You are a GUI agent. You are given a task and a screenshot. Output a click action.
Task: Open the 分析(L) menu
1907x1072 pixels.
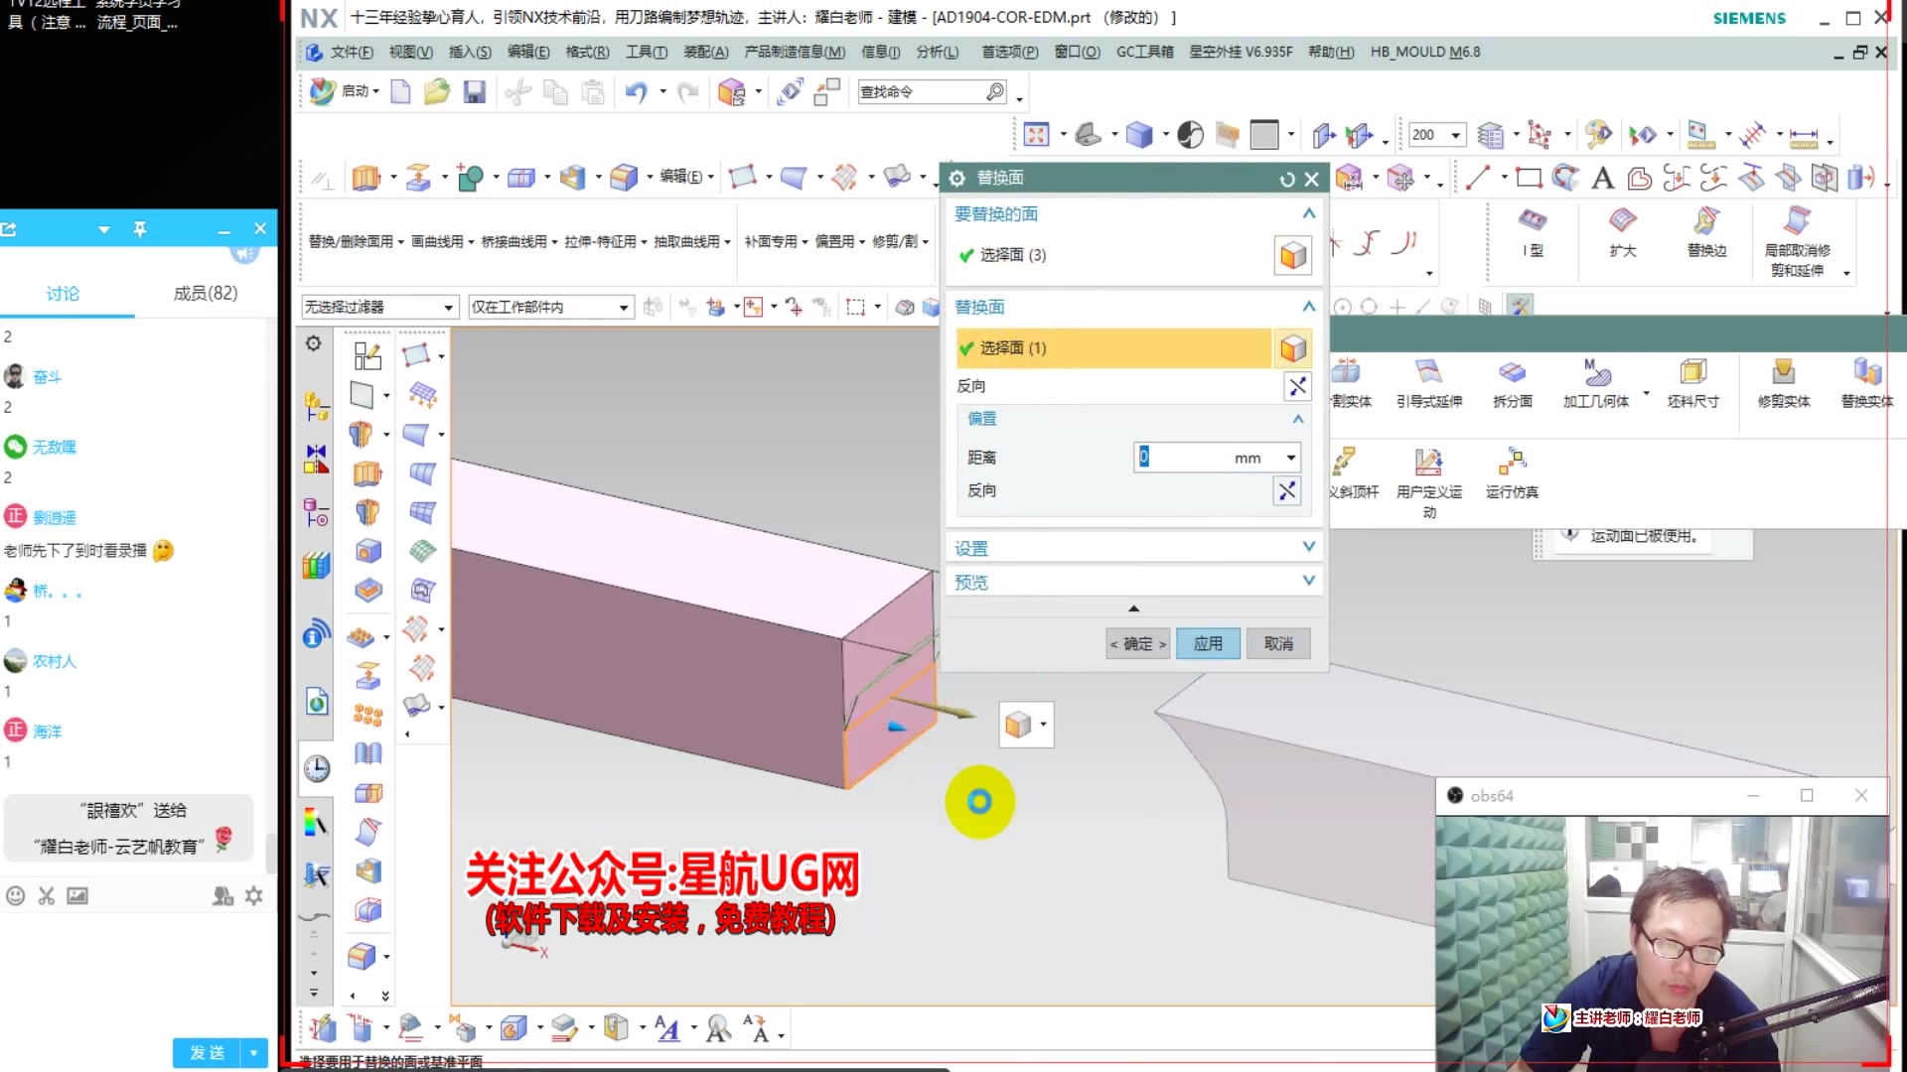[x=937, y=52]
